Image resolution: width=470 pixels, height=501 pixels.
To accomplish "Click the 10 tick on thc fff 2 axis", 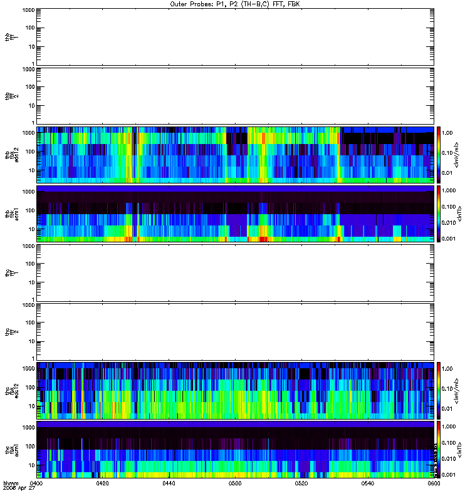I will click(32, 341).
